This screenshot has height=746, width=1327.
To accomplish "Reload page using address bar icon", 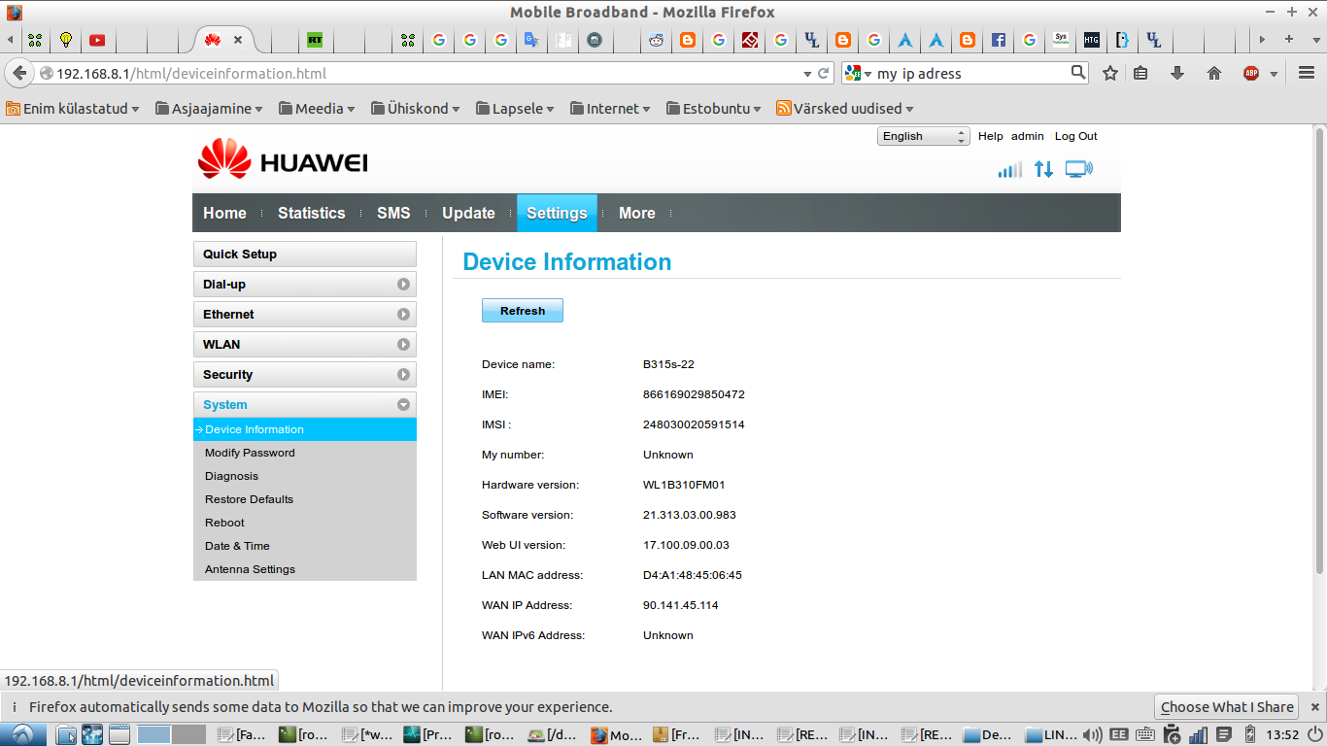I will [x=824, y=73].
